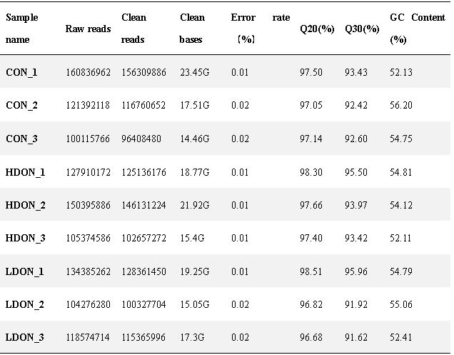Select raw reads value 105374586
The image size is (454, 355).
(88, 239)
